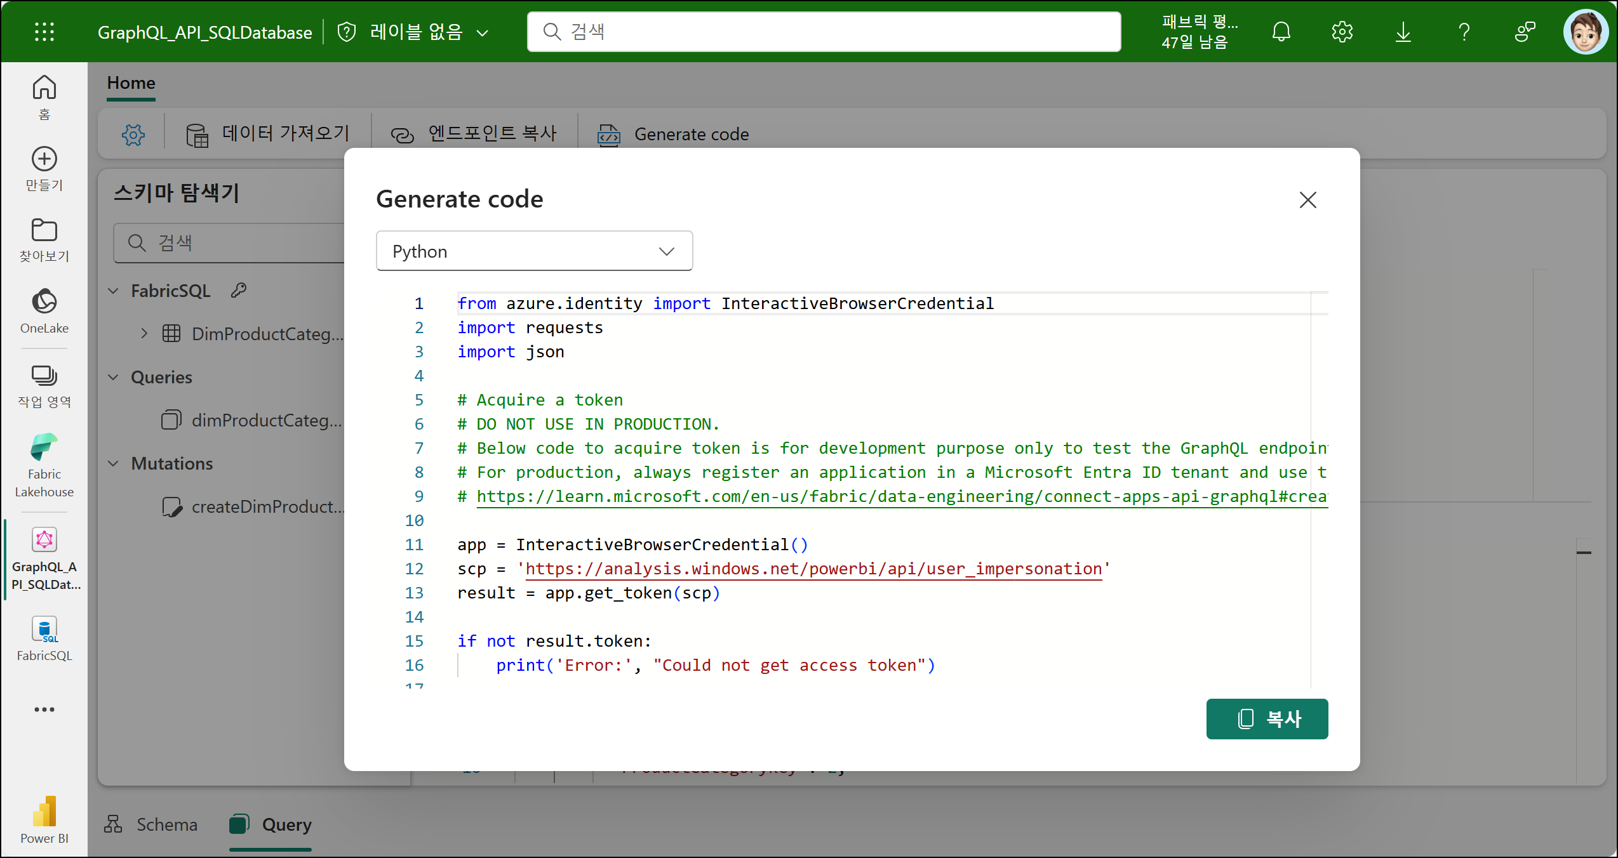1618x858 pixels.
Task: Open the app launcher waffle menu
Action: point(44,32)
